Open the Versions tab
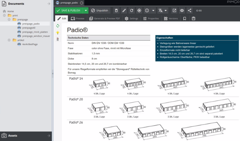Screen dimensions: 240x141 pos(171,19)
